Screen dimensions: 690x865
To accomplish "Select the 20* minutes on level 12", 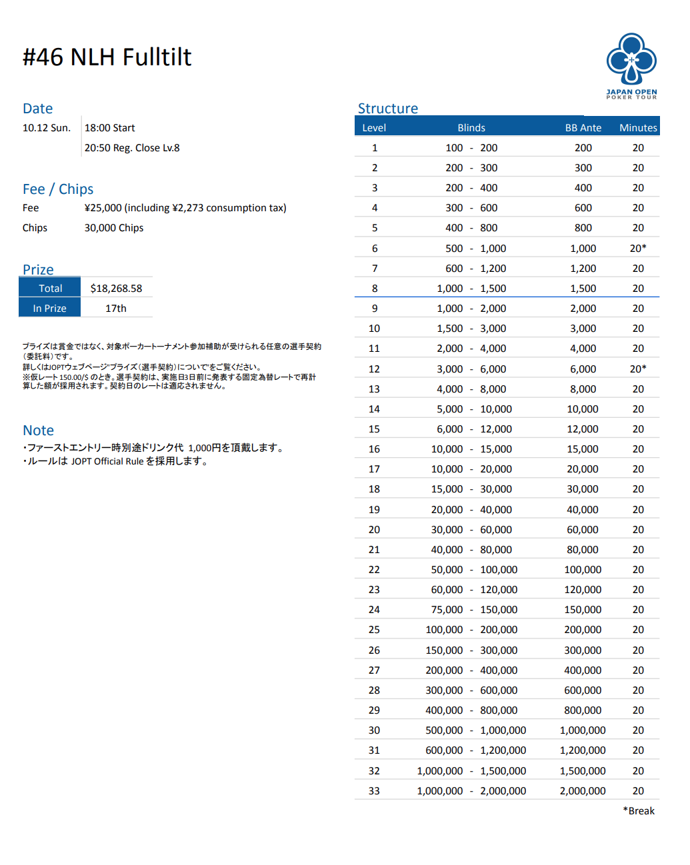I will tap(638, 369).
